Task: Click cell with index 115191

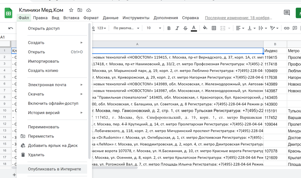Action: (x=275, y=111)
